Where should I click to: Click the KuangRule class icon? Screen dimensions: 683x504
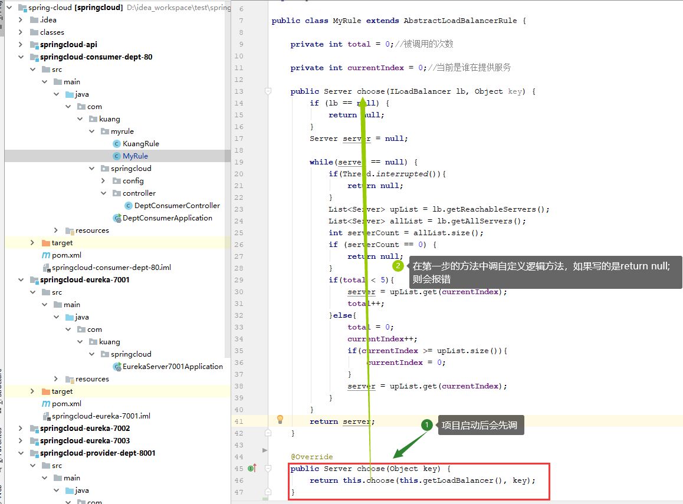click(x=117, y=144)
